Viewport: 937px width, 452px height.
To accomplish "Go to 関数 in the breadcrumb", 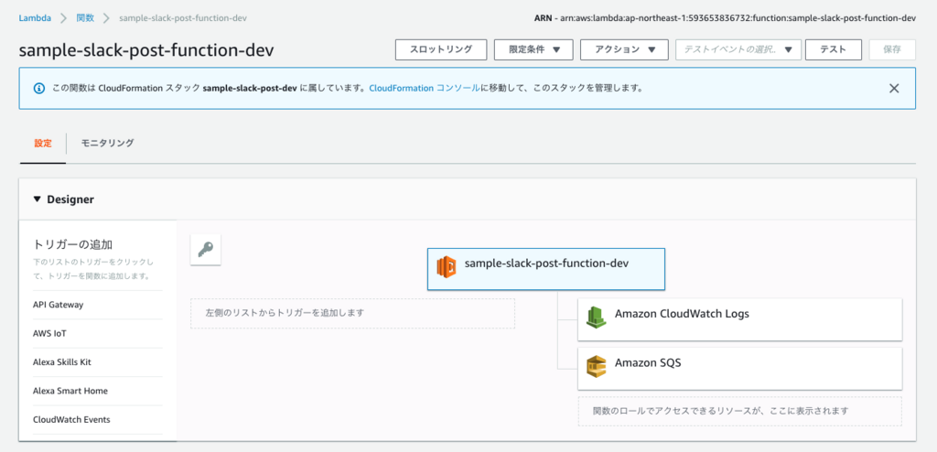I will (x=85, y=18).
